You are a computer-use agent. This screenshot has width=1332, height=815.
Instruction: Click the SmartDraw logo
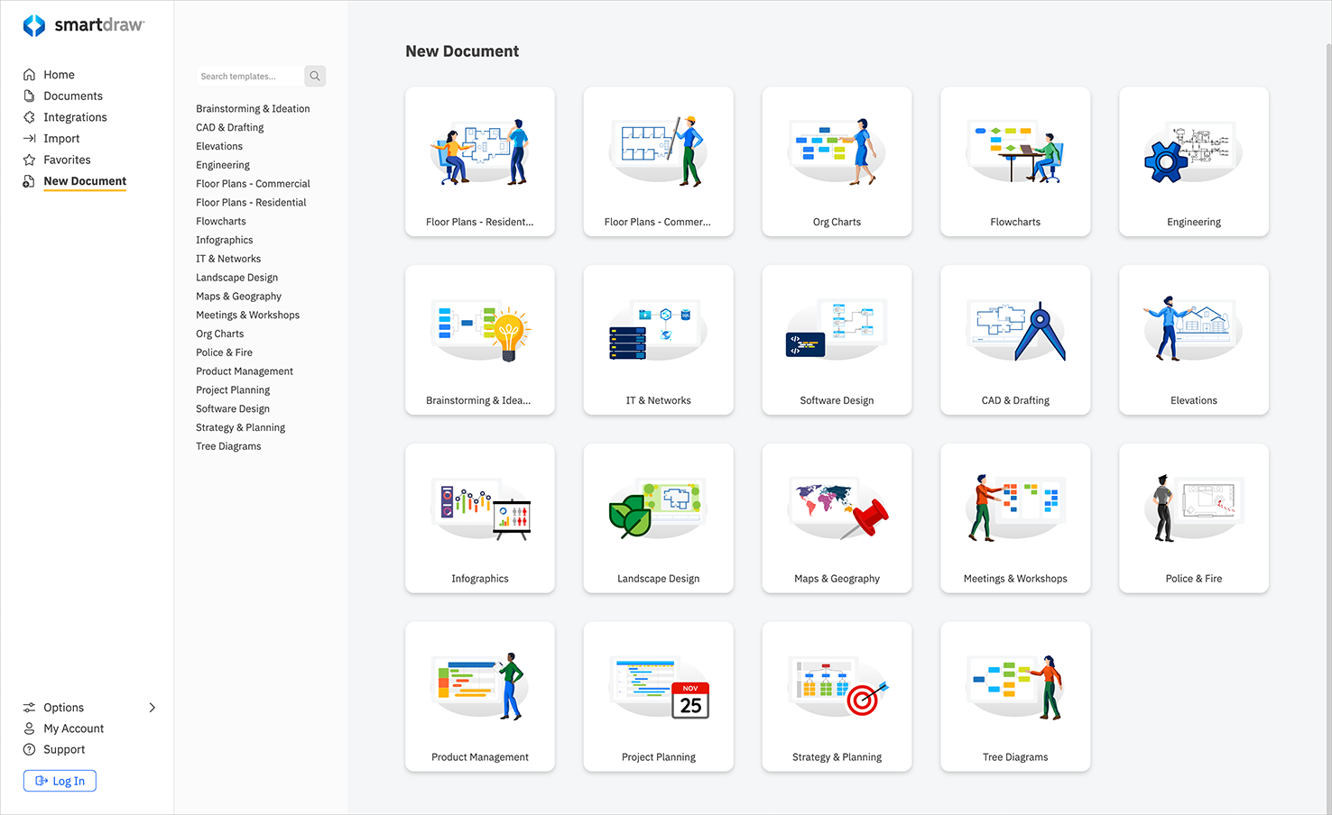click(x=84, y=24)
